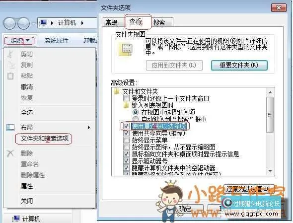Choose 撤消 in the menu
The height and width of the screenshot is (223, 293).
click(x=26, y=87)
